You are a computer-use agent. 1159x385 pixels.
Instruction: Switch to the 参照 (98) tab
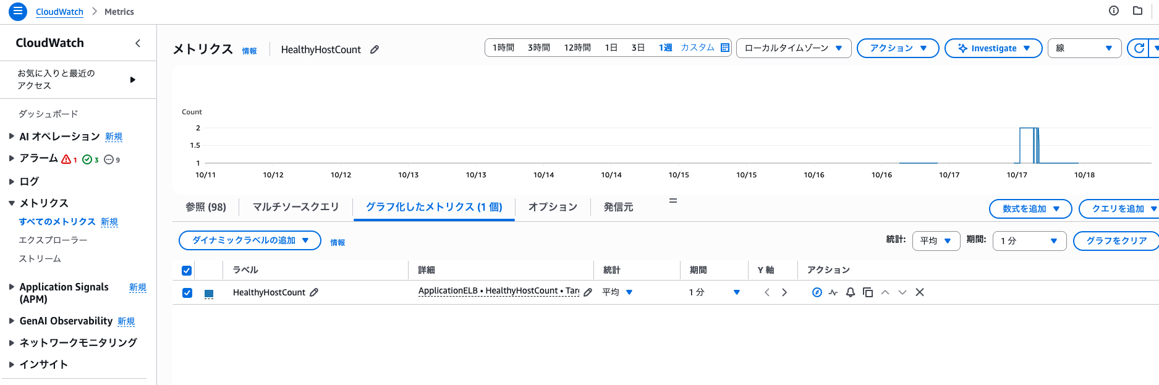click(206, 207)
